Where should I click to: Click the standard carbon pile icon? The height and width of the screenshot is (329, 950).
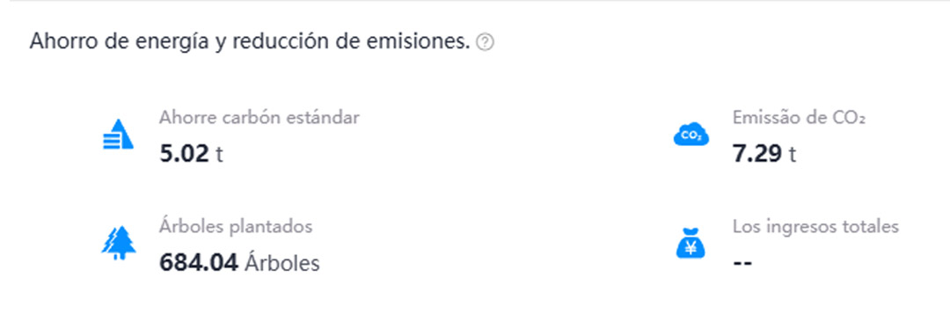pos(118,135)
